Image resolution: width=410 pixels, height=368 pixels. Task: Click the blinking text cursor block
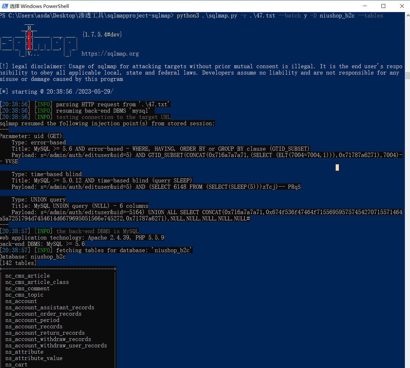click(337, 168)
